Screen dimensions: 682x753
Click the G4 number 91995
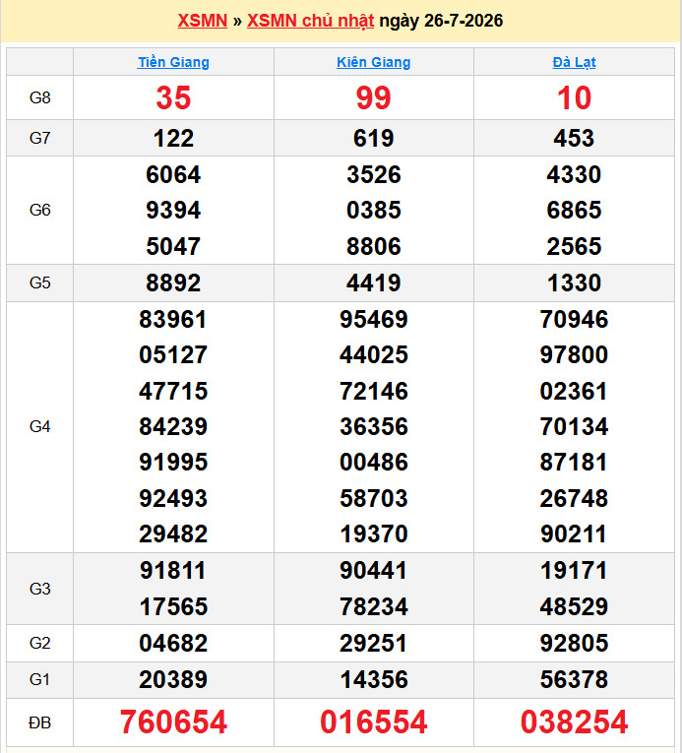point(173,462)
